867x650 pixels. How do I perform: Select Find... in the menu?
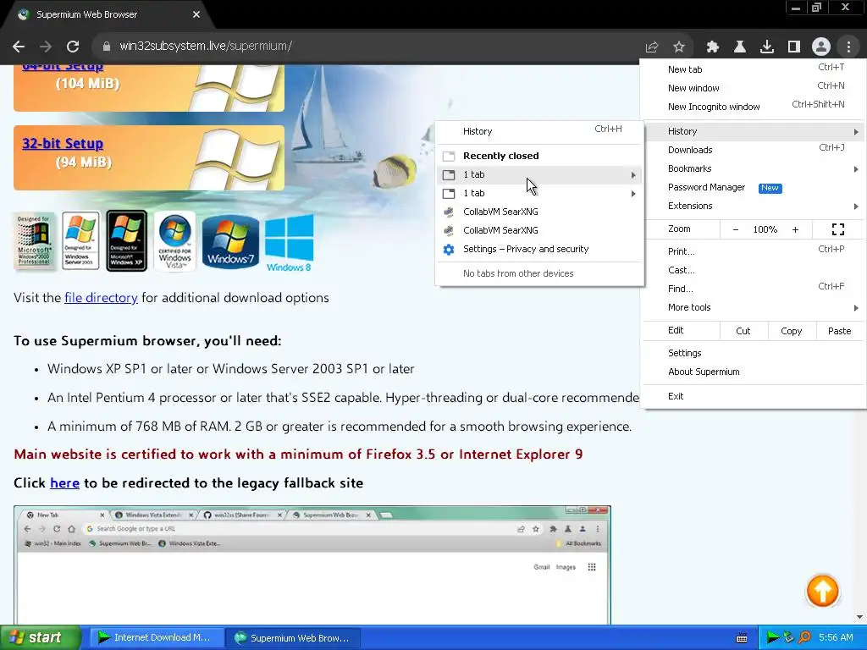point(754,289)
